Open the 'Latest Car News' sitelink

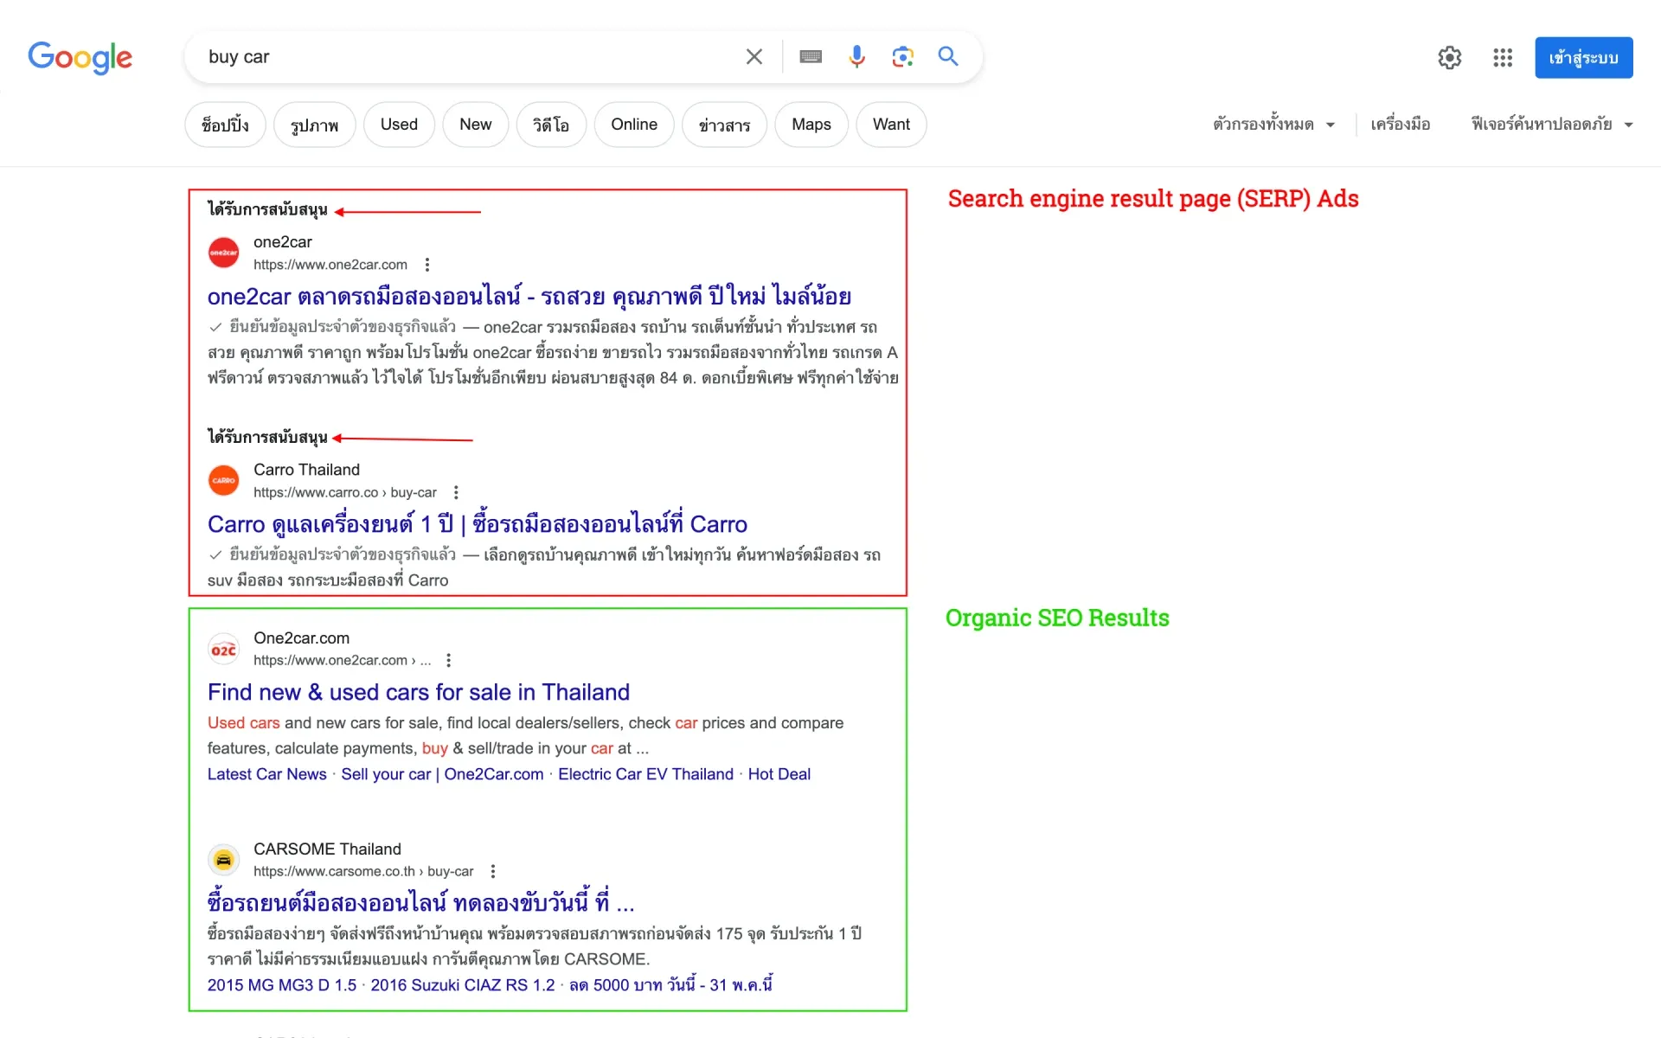point(267,774)
